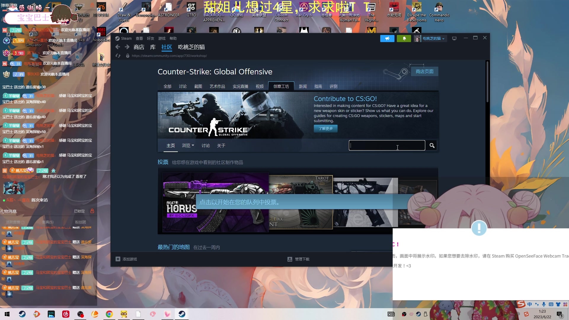Open the 新闻 hub tab
The image size is (569, 320).
(x=303, y=87)
